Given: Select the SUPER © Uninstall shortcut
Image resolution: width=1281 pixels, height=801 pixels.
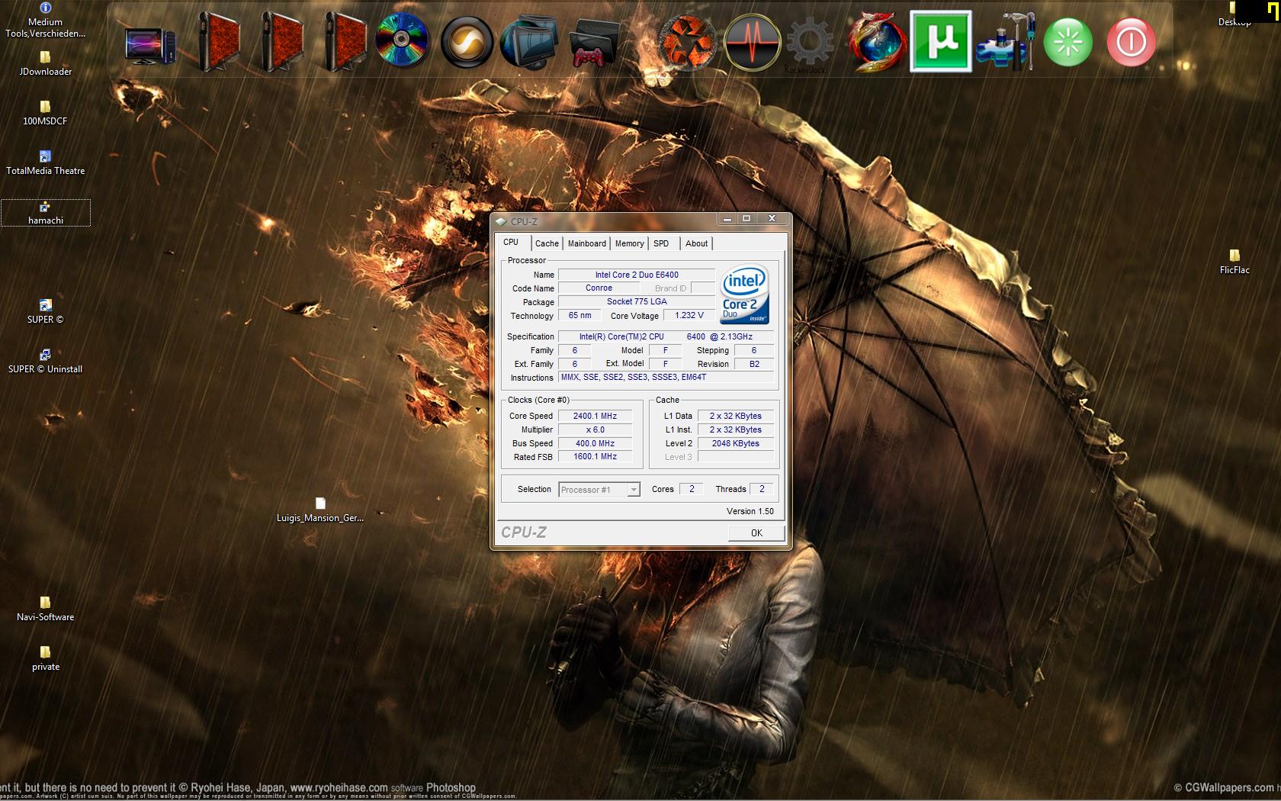Looking at the screenshot, I should 45,361.
